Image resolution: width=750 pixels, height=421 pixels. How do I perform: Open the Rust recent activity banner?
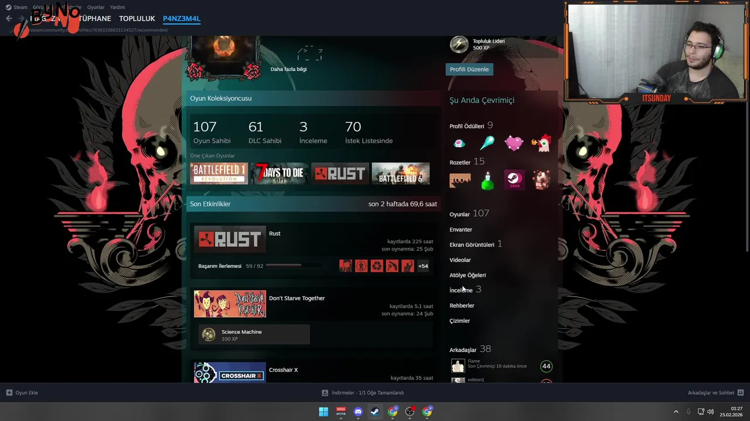pyautogui.click(x=230, y=239)
